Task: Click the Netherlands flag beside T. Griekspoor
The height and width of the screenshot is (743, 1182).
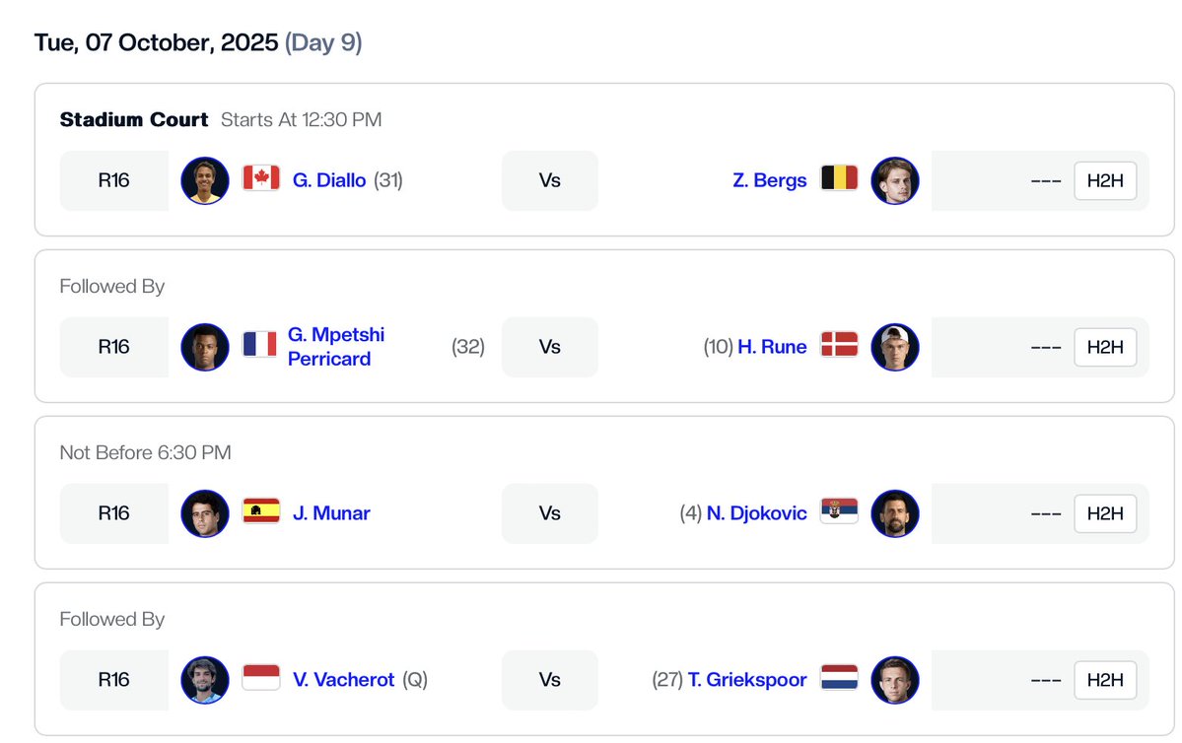Action: (839, 679)
